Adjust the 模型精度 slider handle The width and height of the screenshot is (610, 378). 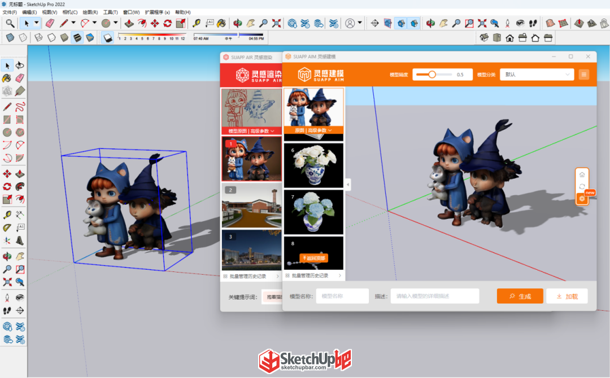(432, 74)
